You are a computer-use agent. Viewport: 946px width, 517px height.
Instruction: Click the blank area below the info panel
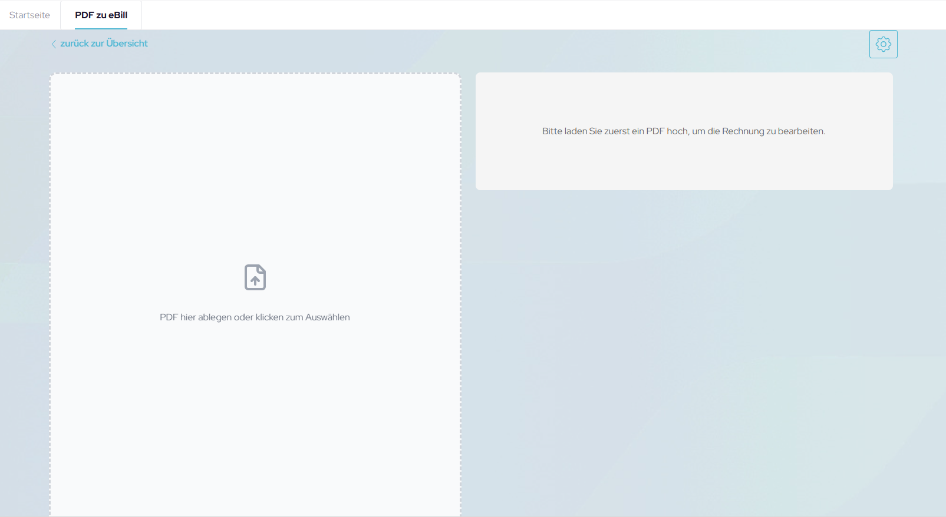tap(684, 353)
